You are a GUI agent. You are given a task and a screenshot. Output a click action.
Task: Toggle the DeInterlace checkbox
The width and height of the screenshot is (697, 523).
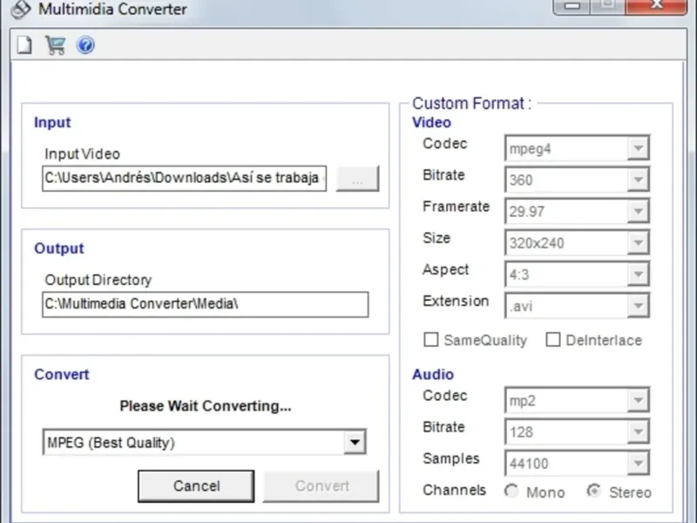553,340
